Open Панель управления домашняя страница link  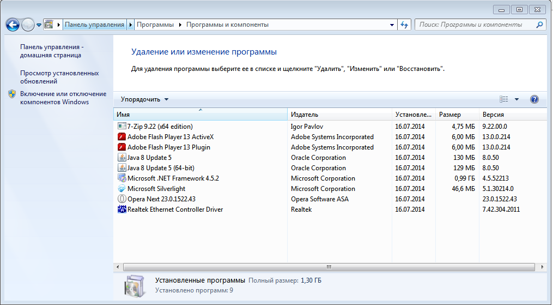[x=52, y=51]
